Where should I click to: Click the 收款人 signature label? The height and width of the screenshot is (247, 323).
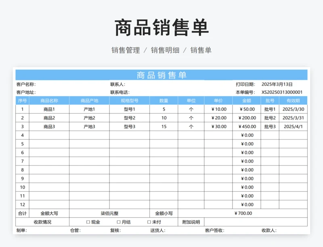click(x=269, y=230)
